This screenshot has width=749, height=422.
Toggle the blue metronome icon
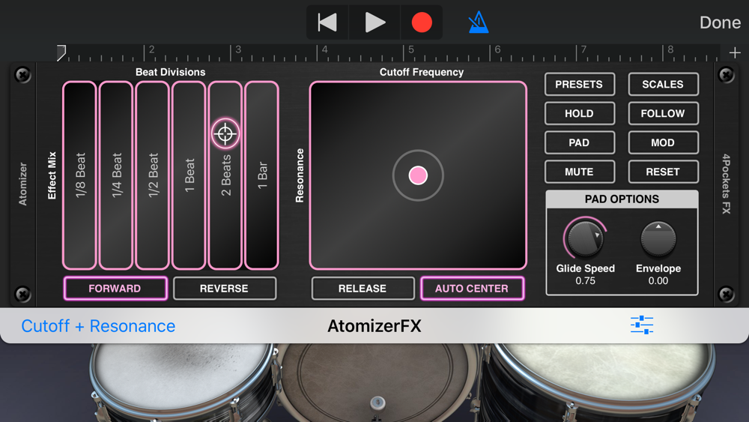click(x=478, y=22)
